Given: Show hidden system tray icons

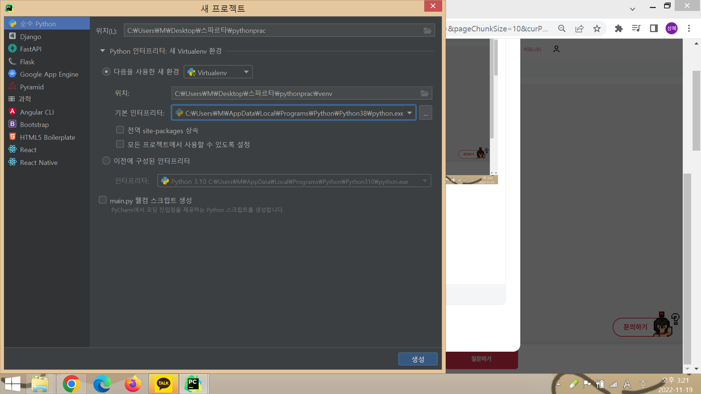Looking at the screenshot, I should point(558,384).
